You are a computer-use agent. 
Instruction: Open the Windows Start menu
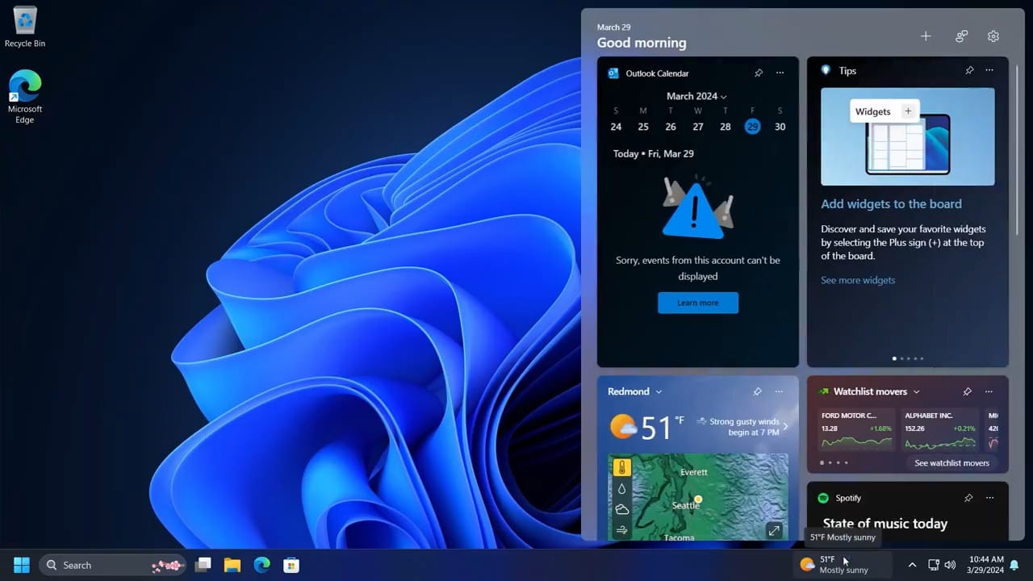(22, 565)
